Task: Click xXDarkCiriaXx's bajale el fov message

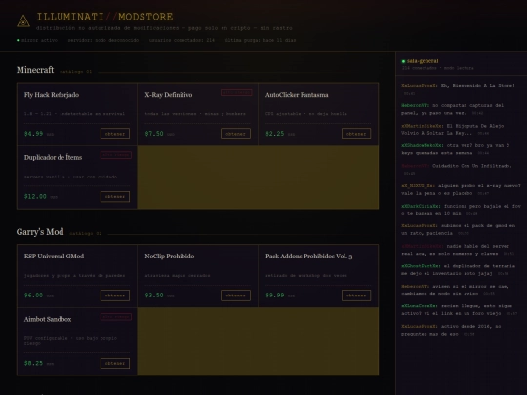Action: tap(461, 210)
